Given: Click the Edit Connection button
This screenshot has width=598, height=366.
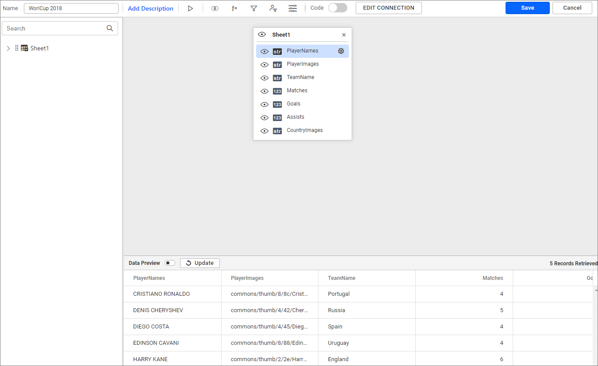Looking at the screenshot, I should click(388, 8).
